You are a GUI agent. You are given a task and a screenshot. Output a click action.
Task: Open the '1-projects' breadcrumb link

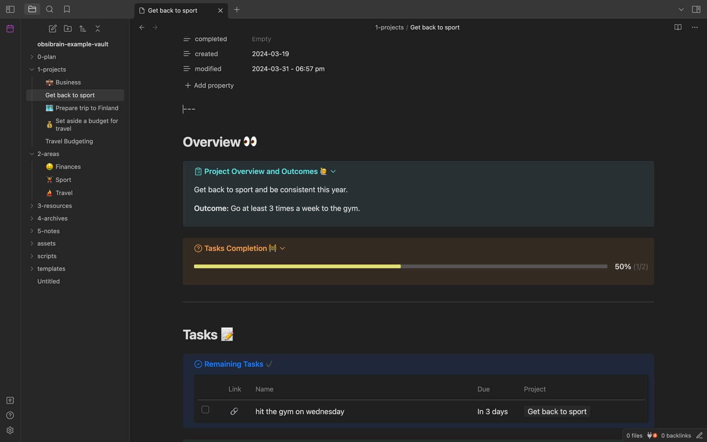[389, 27]
